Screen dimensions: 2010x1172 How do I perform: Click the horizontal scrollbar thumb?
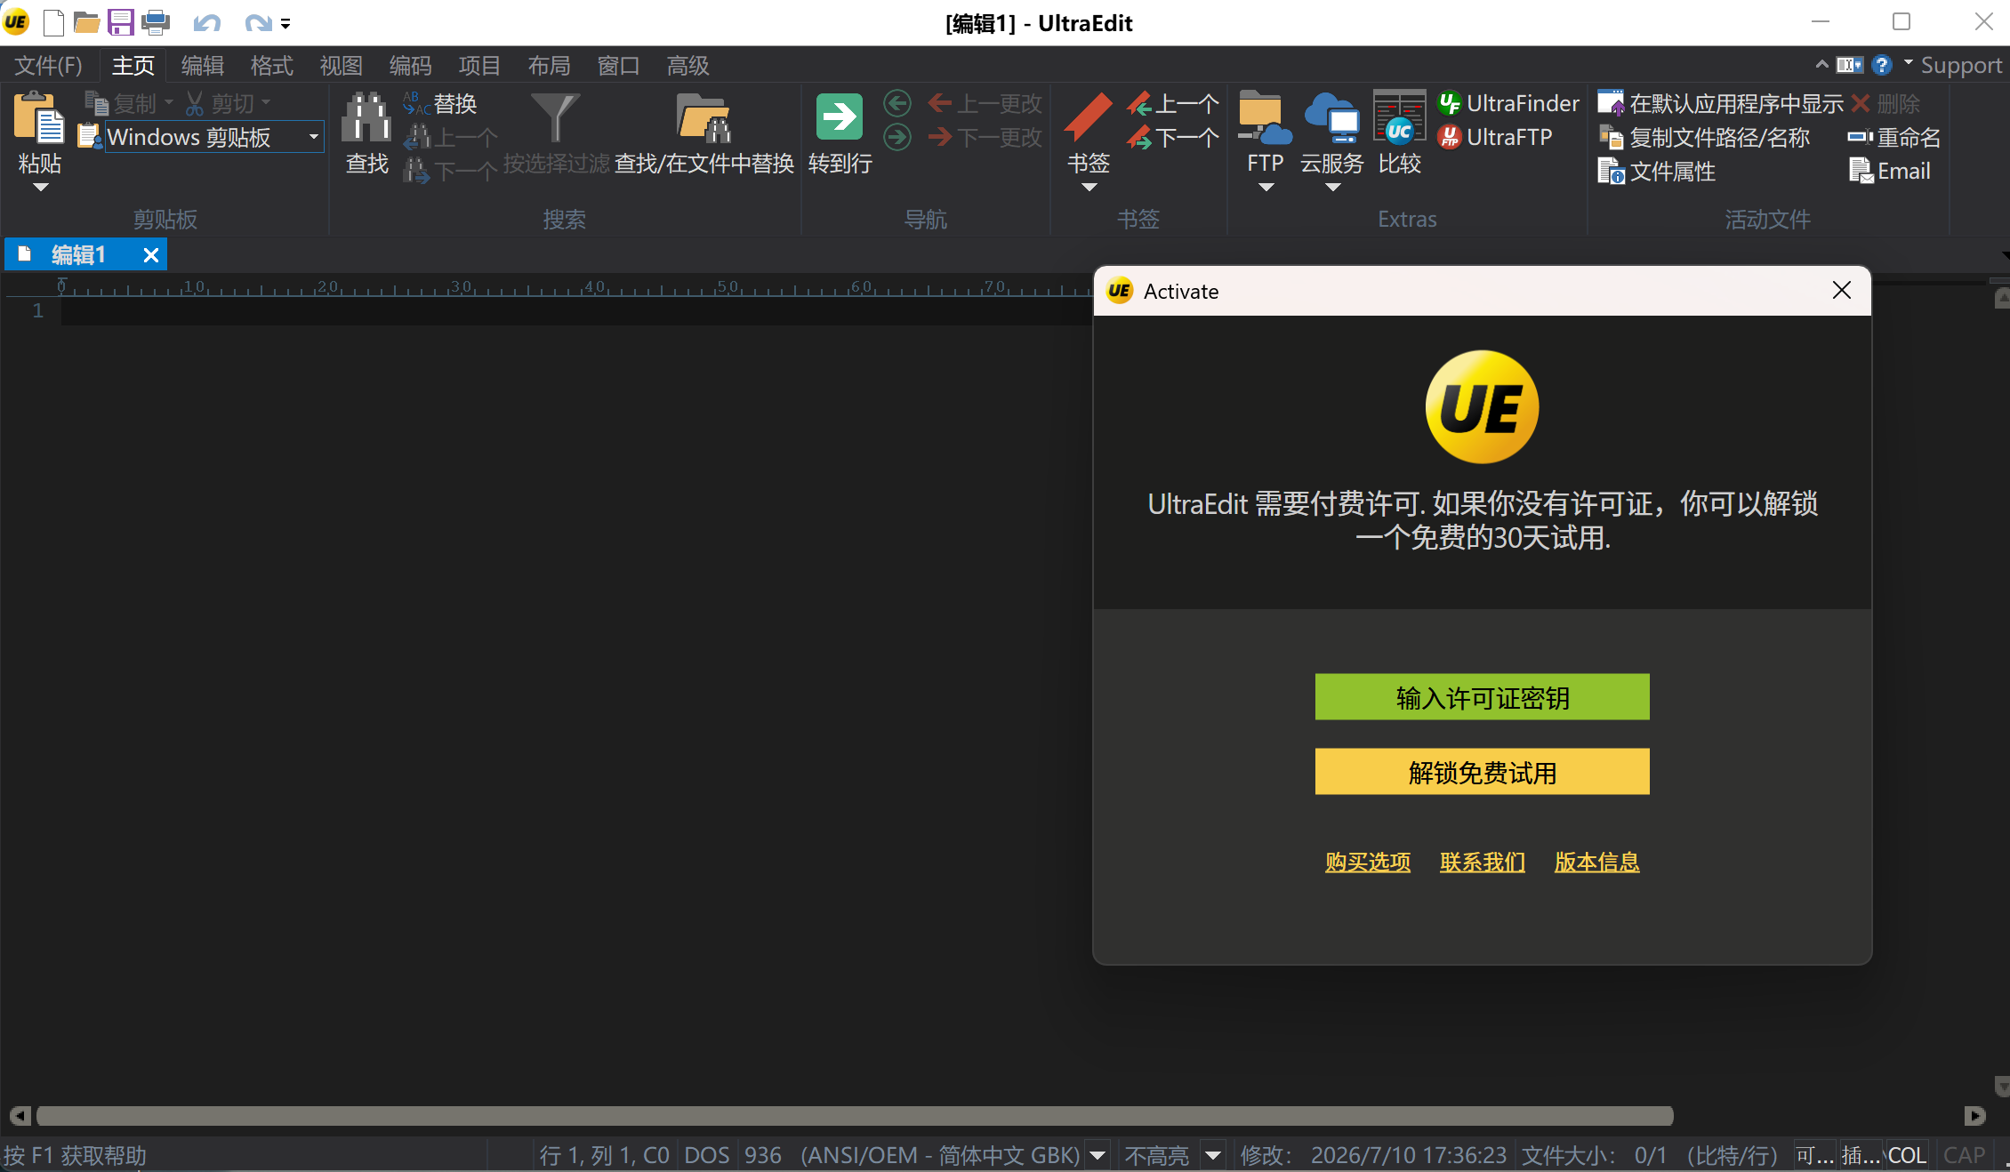(x=854, y=1115)
